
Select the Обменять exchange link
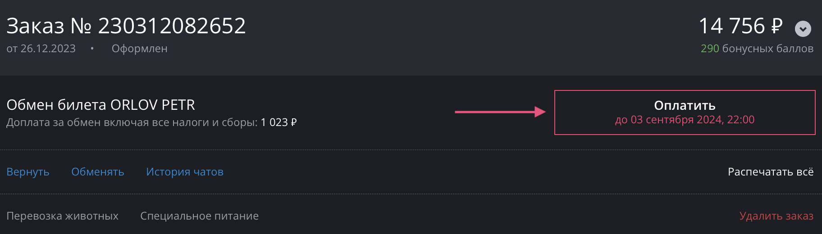click(x=98, y=172)
